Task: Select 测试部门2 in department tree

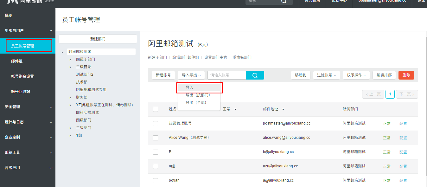Action: pos(85,74)
